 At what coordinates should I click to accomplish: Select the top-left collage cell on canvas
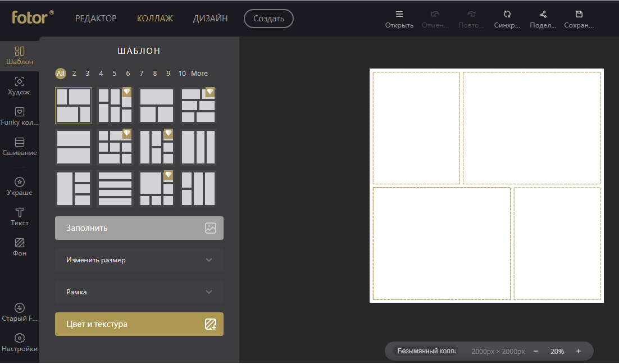416,128
